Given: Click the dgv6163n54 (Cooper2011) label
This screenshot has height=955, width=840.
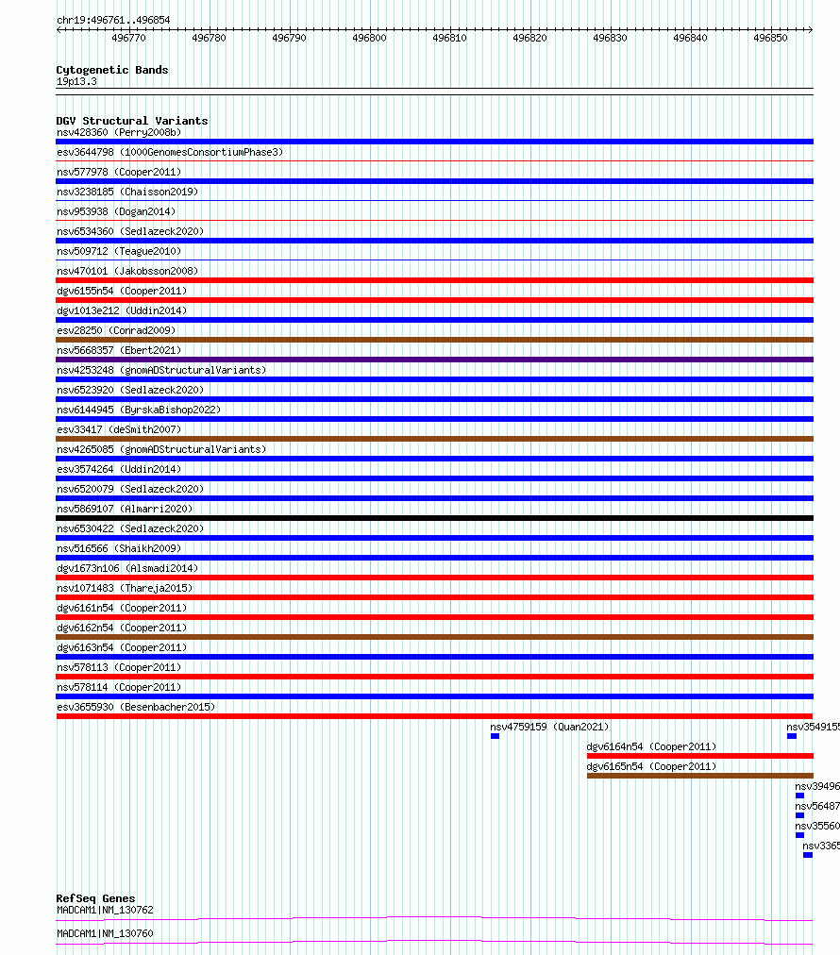Looking at the screenshot, I should 122,647.
